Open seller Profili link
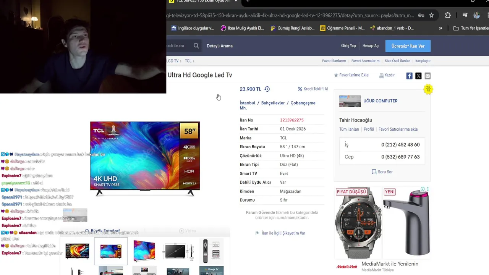The height and width of the screenshot is (275, 489). point(369,129)
